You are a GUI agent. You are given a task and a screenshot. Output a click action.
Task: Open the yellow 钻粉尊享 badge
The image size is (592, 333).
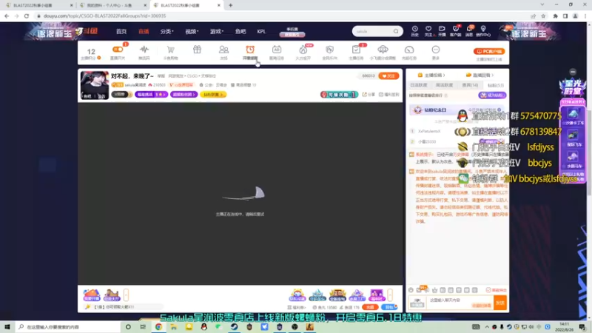pos(213,95)
